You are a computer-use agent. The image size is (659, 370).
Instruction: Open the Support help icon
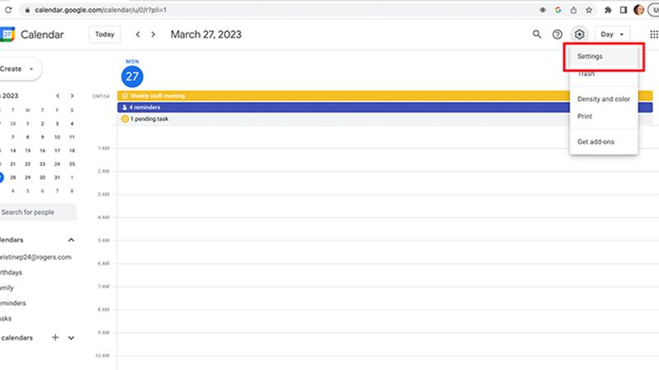pos(558,35)
